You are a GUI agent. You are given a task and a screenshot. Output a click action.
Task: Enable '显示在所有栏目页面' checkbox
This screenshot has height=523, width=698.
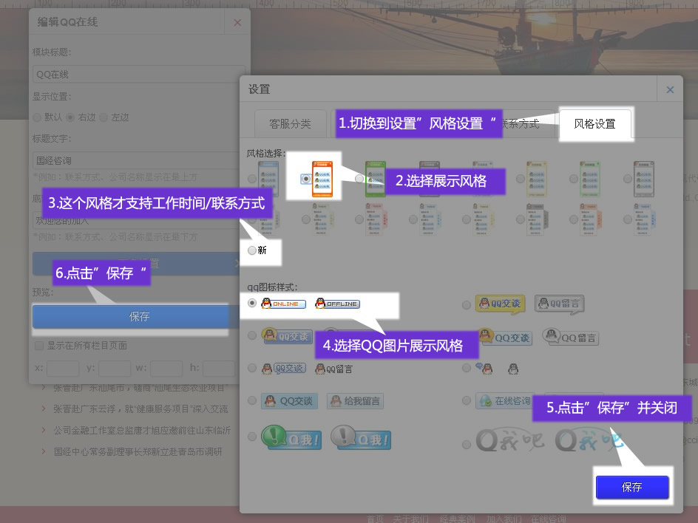click(38, 345)
